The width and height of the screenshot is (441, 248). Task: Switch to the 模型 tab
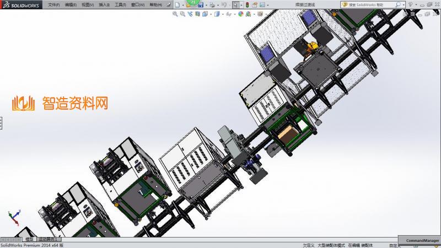30,239
